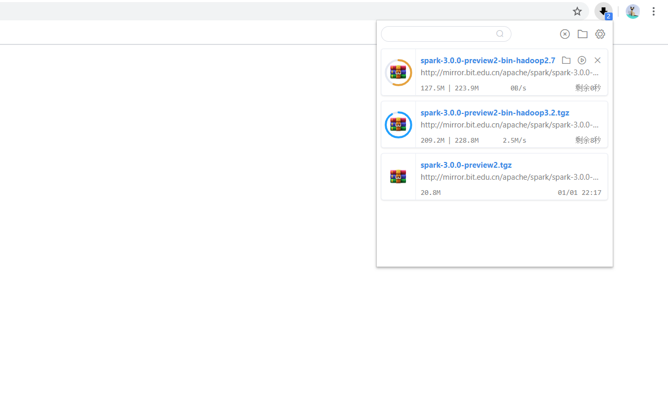Open spark-3.0.0-preview2-bin-hadoop2.7 file name
Screen dimensions: 668x418
pyautogui.click(x=488, y=60)
